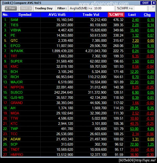Select the SUSCO symbol
Image resolution: width=157 pixels, height=163 pixels.
tap(16, 93)
